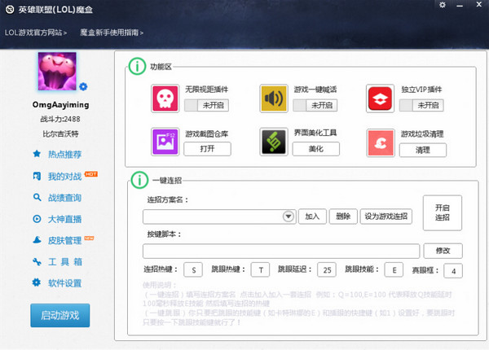Click the star icon beside 热点推荐
The height and width of the screenshot is (350, 489).
(x=37, y=154)
